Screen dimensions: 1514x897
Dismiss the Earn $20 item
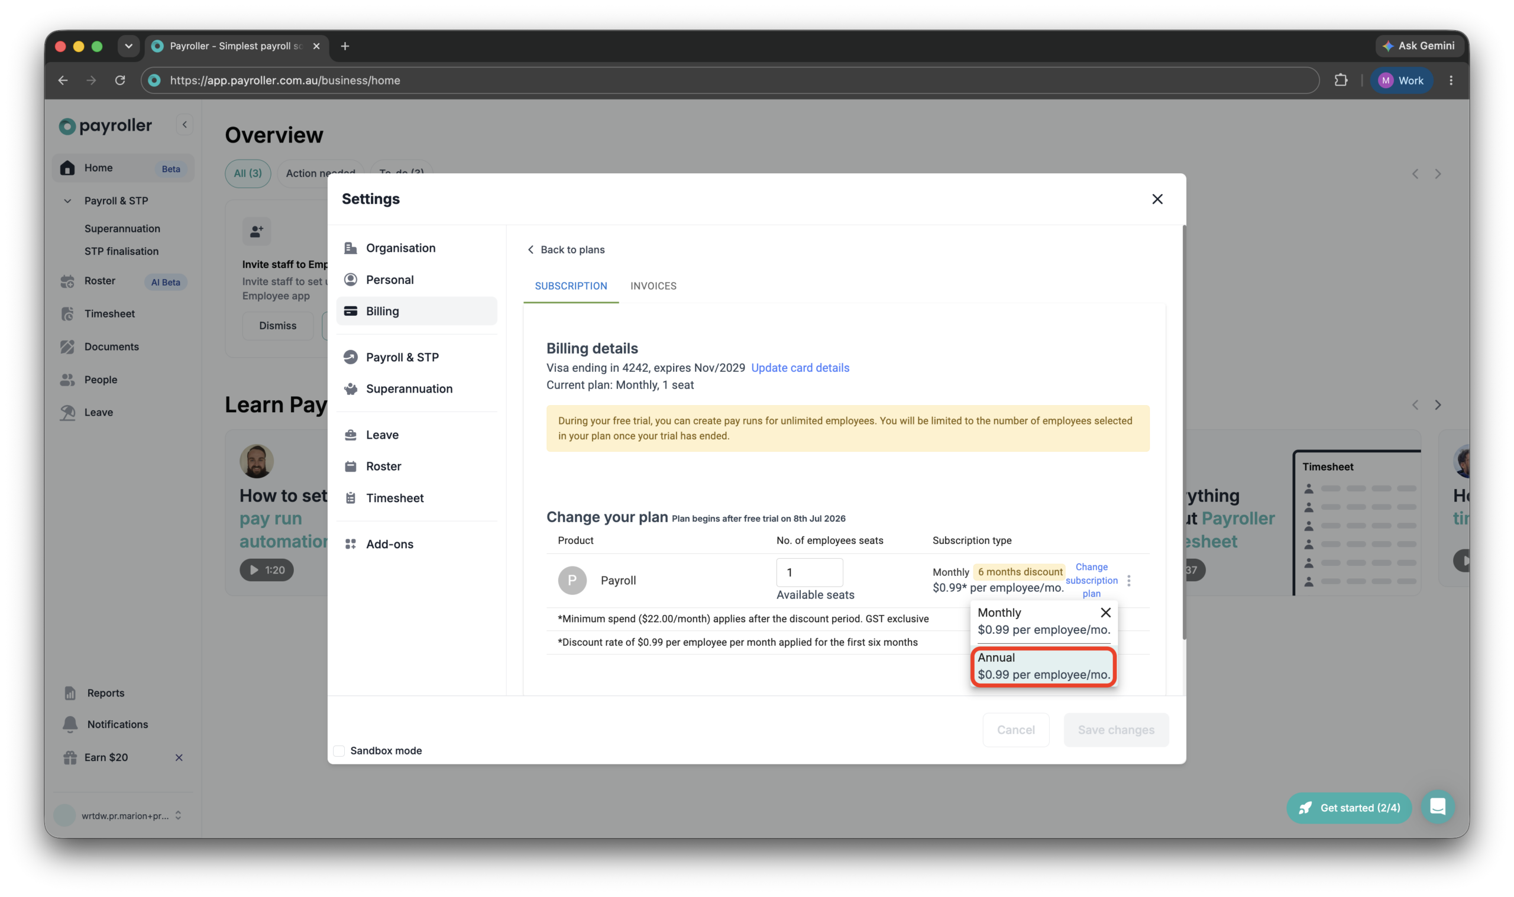(x=178, y=757)
